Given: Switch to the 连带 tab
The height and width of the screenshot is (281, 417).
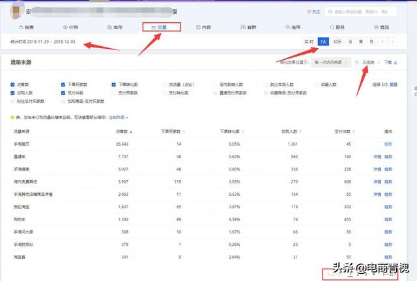Looking at the screenshot, I should pos(293,27).
